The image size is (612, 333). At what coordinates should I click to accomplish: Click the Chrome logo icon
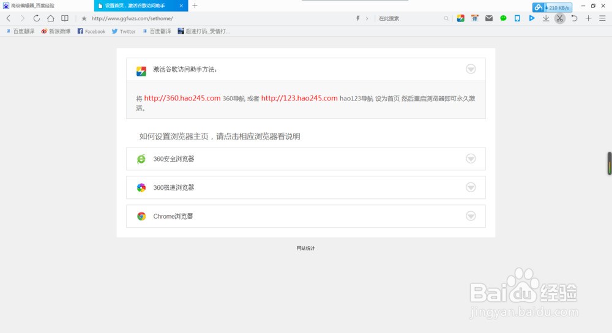coord(141,216)
